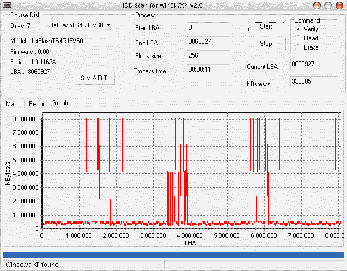This screenshot has width=347, height=271.
Task: Open the S.M.A.R.T. info button
Action: click(x=95, y=78)
